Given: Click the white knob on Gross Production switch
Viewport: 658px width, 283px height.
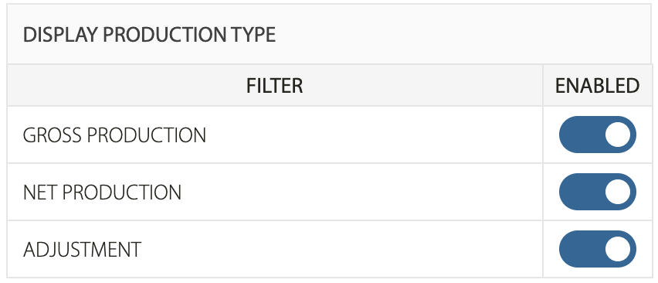Looking at the screenshot, I should (x=618, y=135).
